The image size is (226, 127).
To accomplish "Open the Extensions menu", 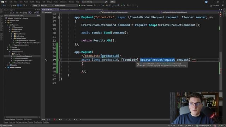I will coord(63,2).
